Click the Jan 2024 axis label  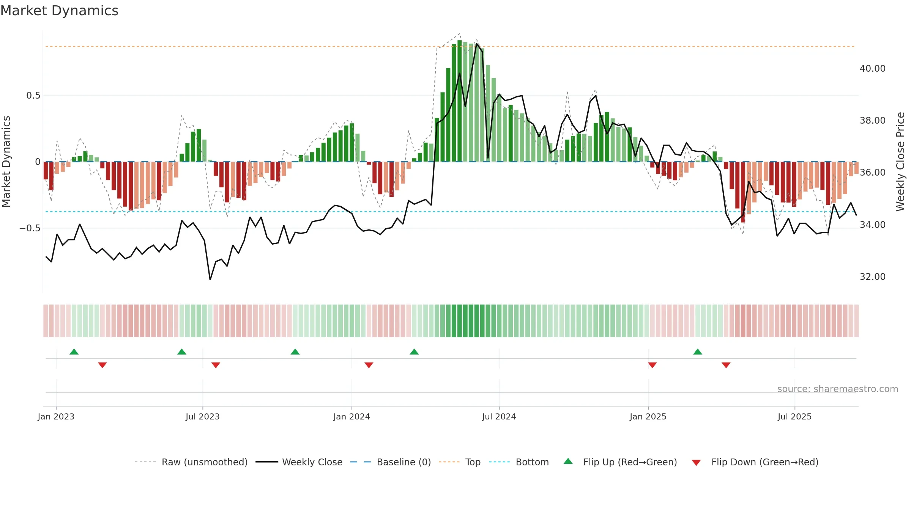point(351,417)
